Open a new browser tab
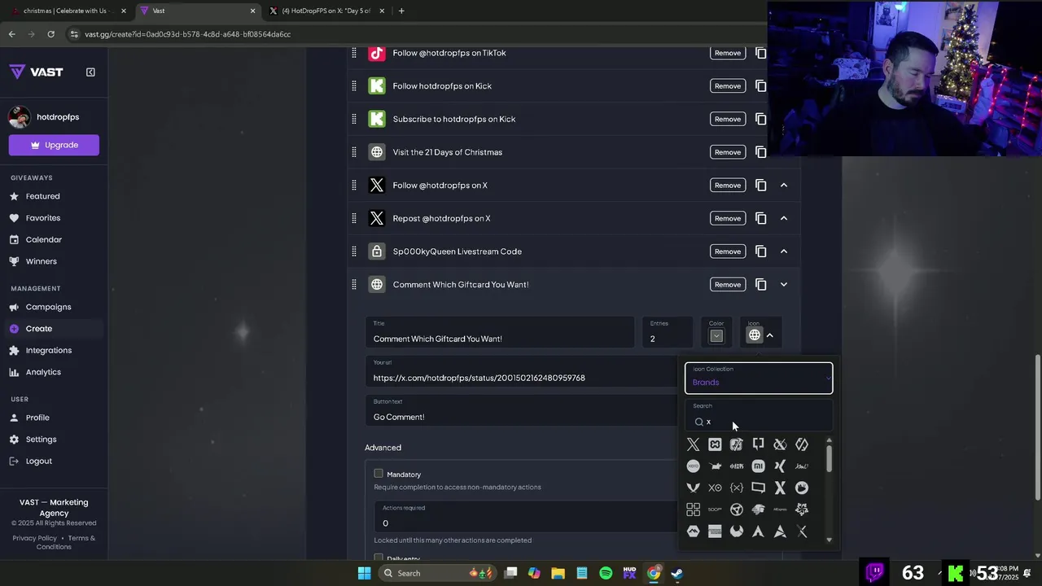 [x=401, y=11]
